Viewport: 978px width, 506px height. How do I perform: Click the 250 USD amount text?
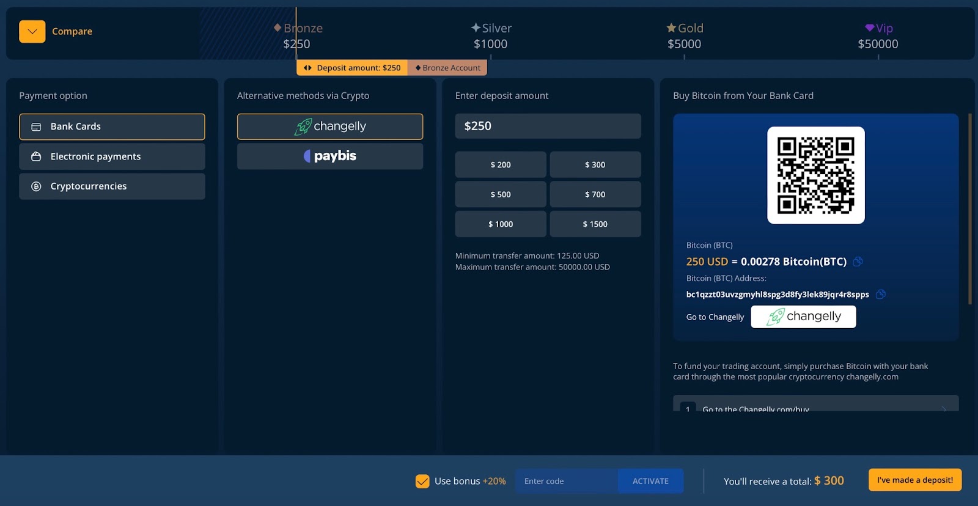pos(707,262)
